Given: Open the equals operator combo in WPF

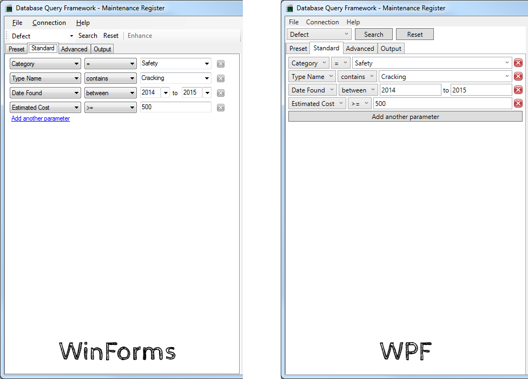Looking at the screenshot, I should (340, 63).
